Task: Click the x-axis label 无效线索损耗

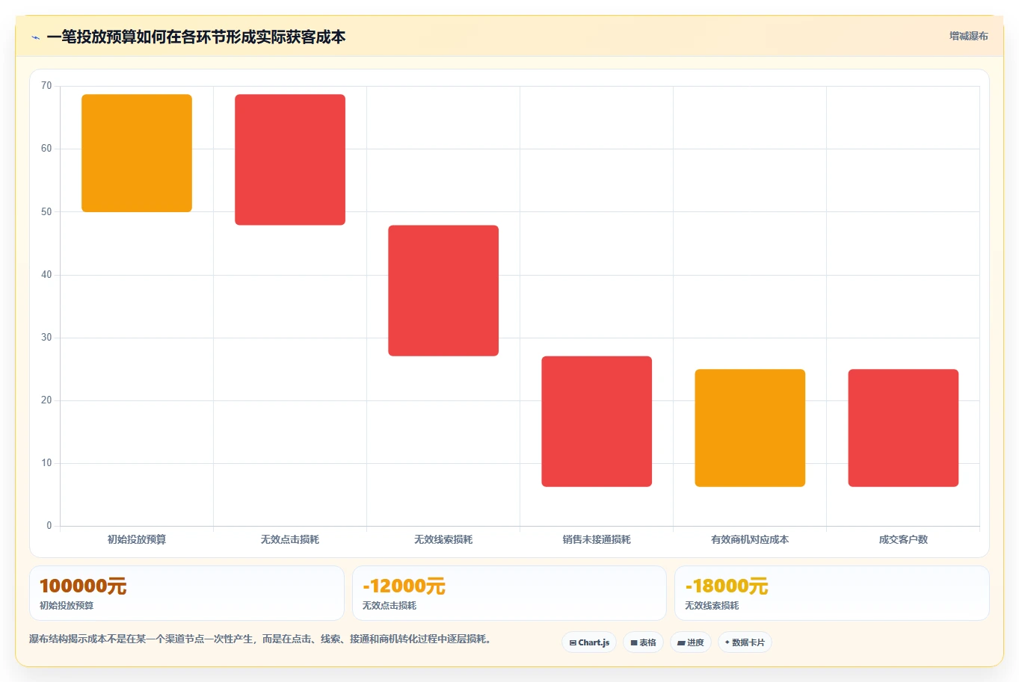Action: click(x=443, y=539)
